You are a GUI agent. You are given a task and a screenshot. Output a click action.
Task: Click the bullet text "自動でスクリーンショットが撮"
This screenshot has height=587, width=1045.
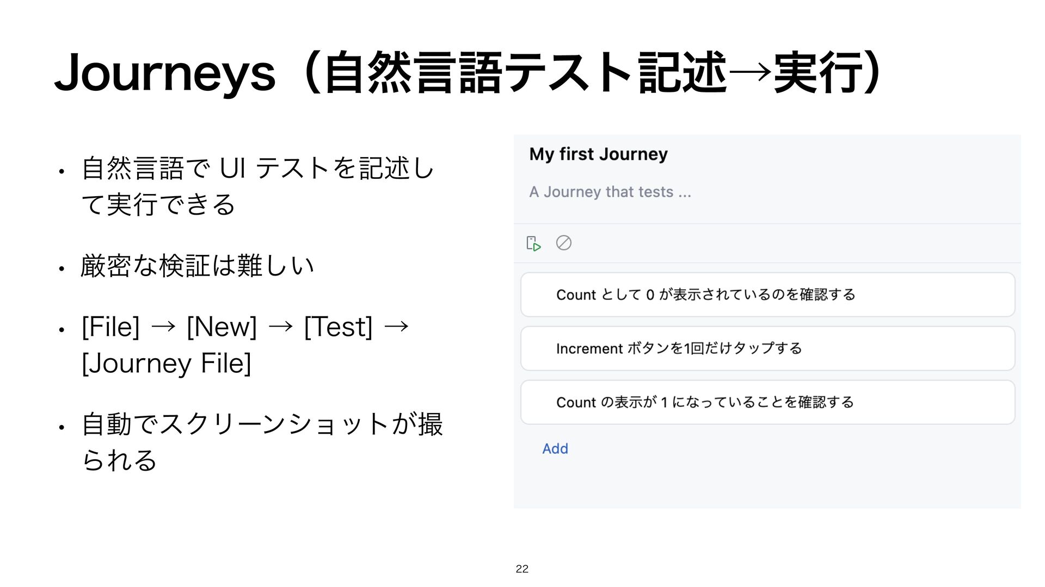[x=262, y=424]
